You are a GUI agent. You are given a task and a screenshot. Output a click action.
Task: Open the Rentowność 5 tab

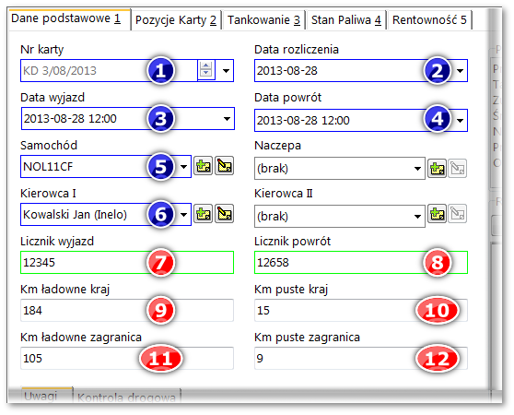[x=430, y=20]
